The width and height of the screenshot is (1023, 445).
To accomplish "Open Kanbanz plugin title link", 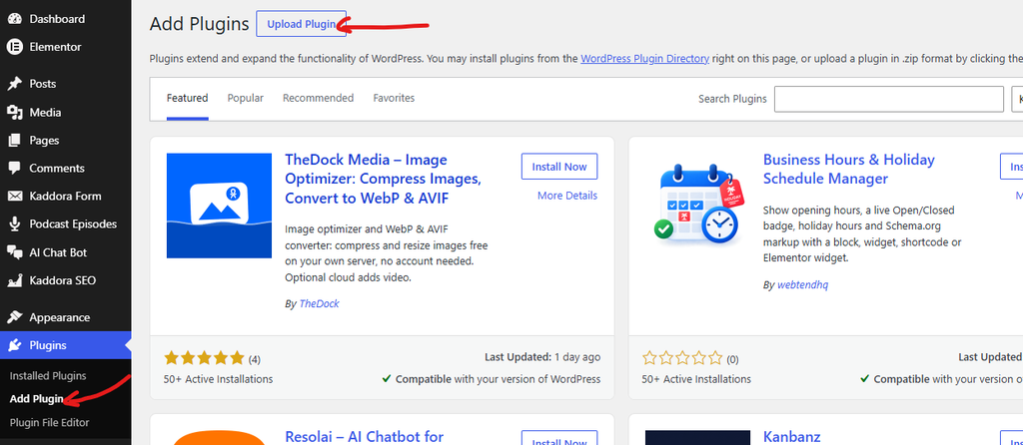I will point(791,437).
